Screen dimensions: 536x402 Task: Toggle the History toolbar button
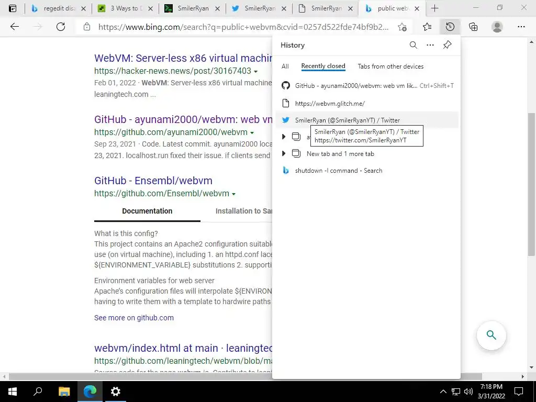click(x=450, y=27)
